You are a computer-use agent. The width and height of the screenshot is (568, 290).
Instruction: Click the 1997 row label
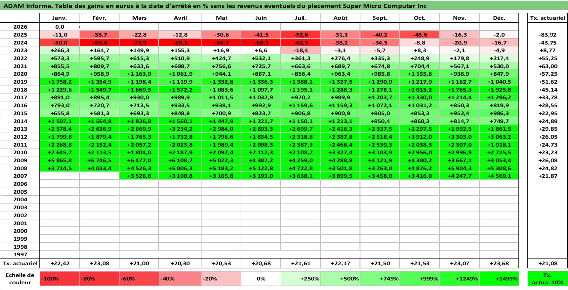(x=20, y=254)
